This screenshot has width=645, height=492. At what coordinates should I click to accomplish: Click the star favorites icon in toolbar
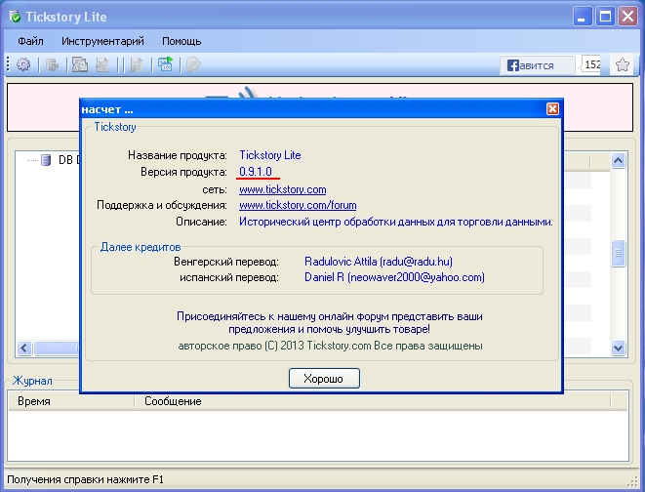[x=623, y=65]
